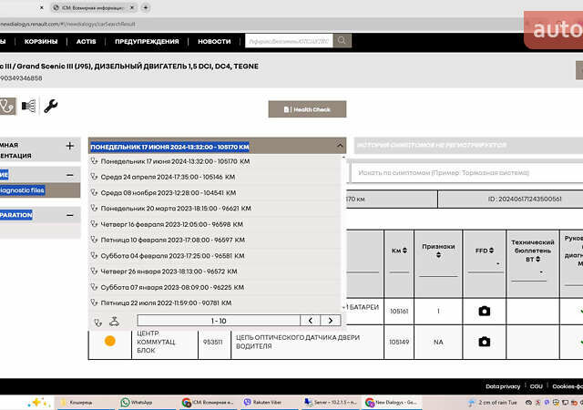Open WhatsApp from the taskbar

pos(137,402)
